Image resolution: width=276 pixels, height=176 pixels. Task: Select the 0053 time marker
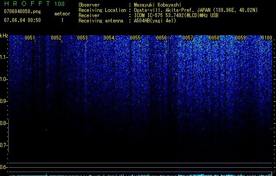[x=82, y=38]
